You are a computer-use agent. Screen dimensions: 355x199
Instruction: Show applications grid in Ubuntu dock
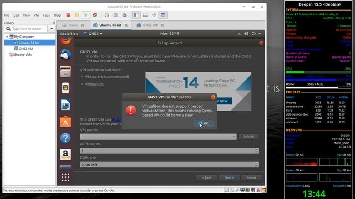[65, 177]
